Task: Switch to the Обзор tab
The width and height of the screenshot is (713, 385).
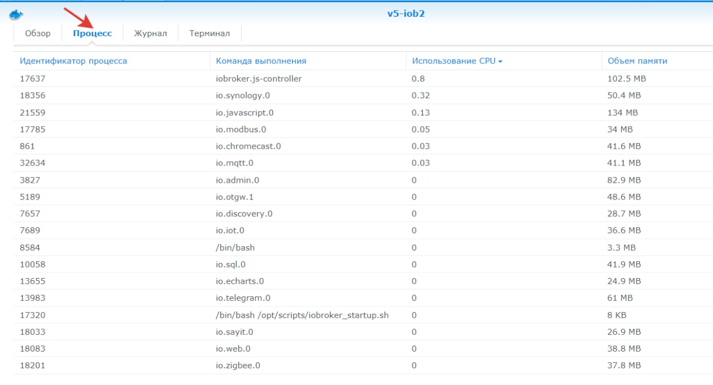Action: pos(38,33)
